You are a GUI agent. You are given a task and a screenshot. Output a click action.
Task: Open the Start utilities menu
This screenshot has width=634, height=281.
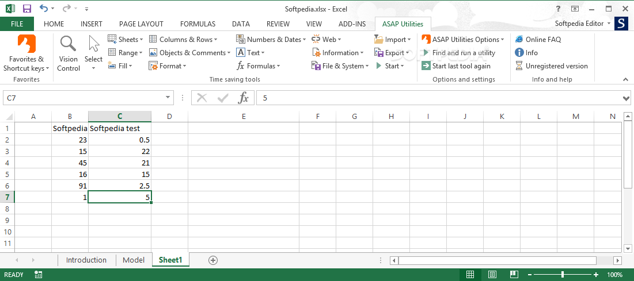(x=389, y=66)
